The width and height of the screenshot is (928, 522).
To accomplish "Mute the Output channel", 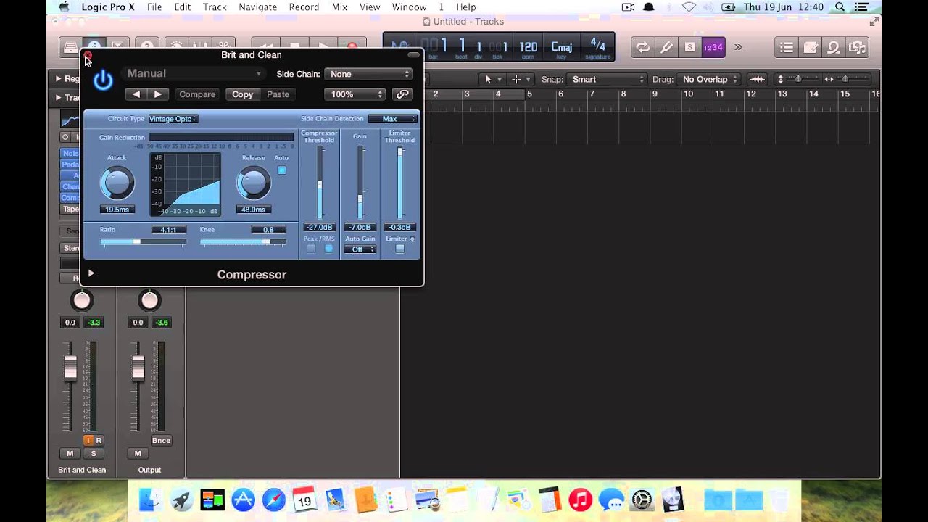I will click(x=138, y=453).
